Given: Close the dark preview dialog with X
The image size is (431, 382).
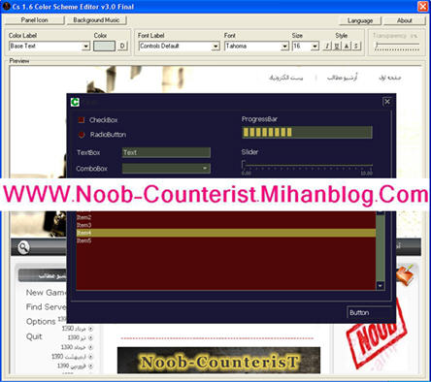Looking at the screenshot, I should (387, 102).
